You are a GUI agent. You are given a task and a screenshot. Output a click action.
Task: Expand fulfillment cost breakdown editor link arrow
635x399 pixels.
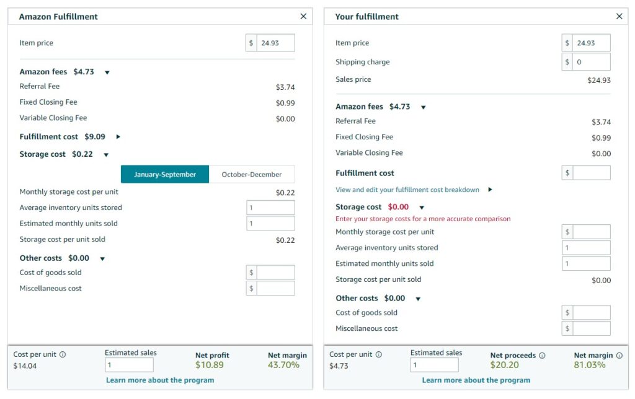pyautogui.click(x=489, y=190)
